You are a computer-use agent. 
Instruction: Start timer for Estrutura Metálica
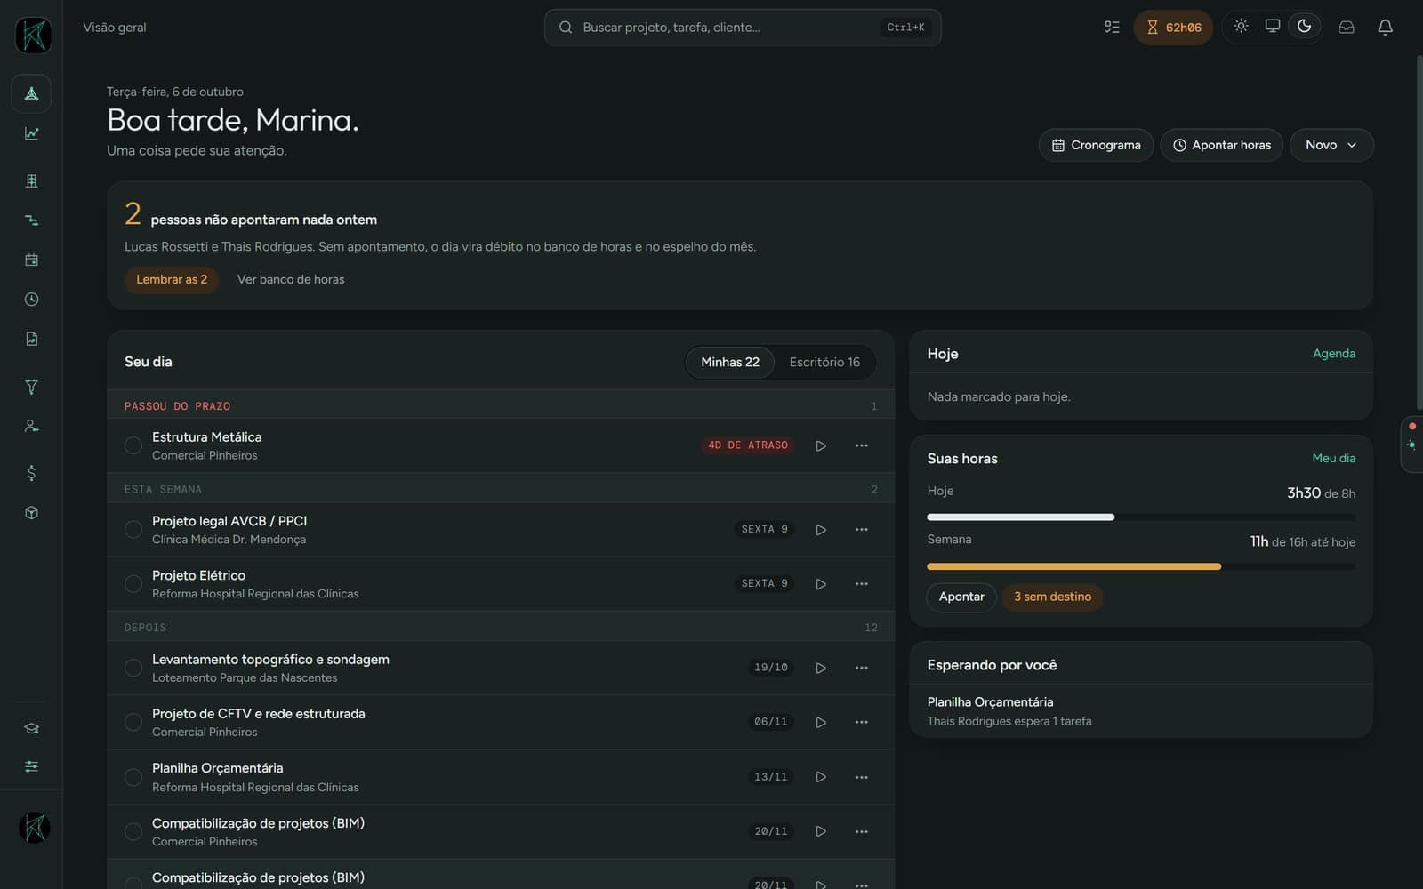click(821, 445)
